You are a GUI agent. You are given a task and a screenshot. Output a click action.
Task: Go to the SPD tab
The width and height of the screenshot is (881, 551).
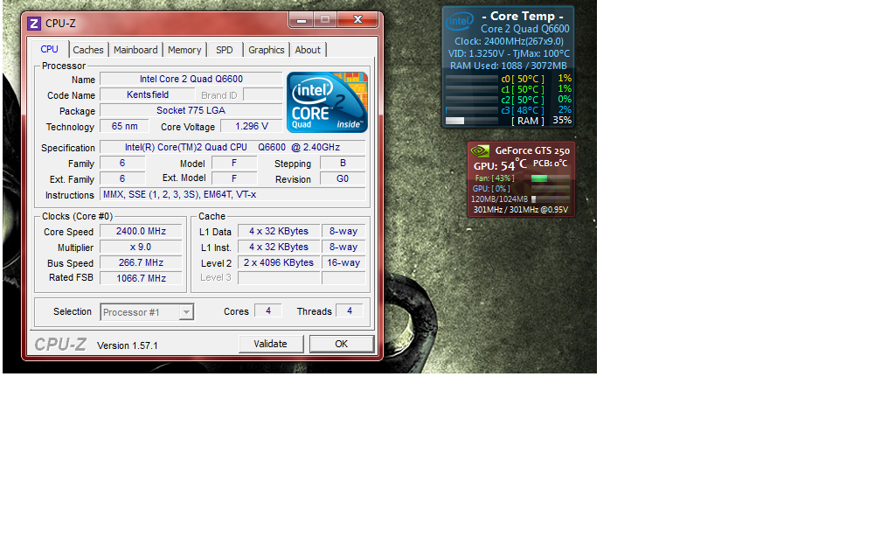(225, 50)
